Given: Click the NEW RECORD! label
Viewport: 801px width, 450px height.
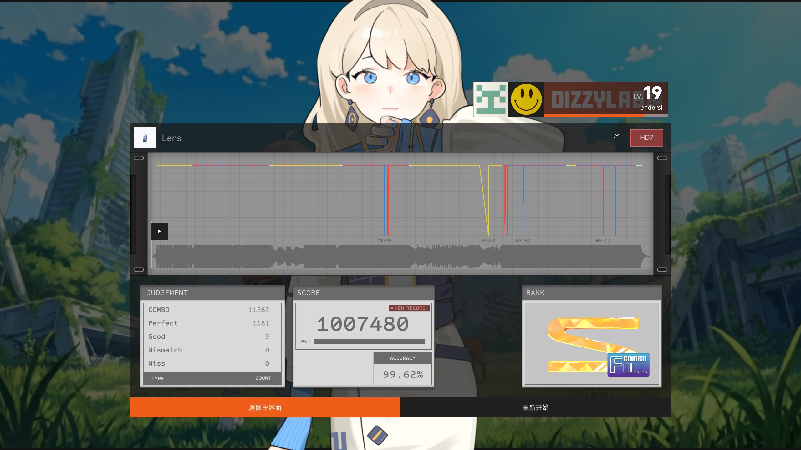Looking at the screenshot, I should click(409, 308).
